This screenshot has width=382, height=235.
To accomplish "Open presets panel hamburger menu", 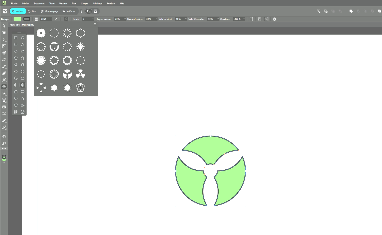I will (95, 24).
